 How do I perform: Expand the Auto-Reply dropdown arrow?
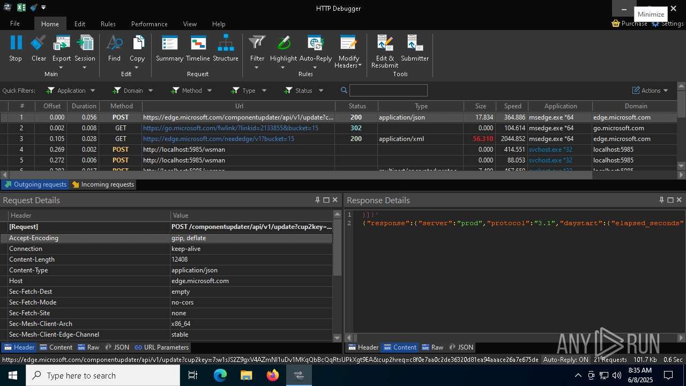tap(315, 68)
